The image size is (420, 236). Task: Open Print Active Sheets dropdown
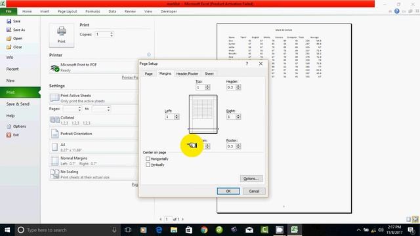[x=94, y=98]
